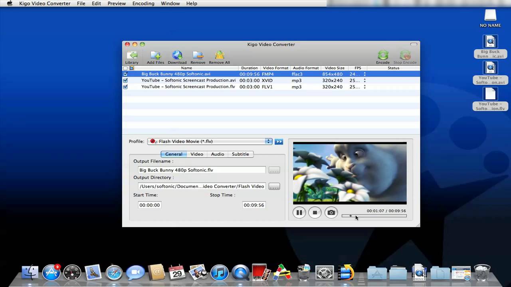Open the File menu

point(81,4)
